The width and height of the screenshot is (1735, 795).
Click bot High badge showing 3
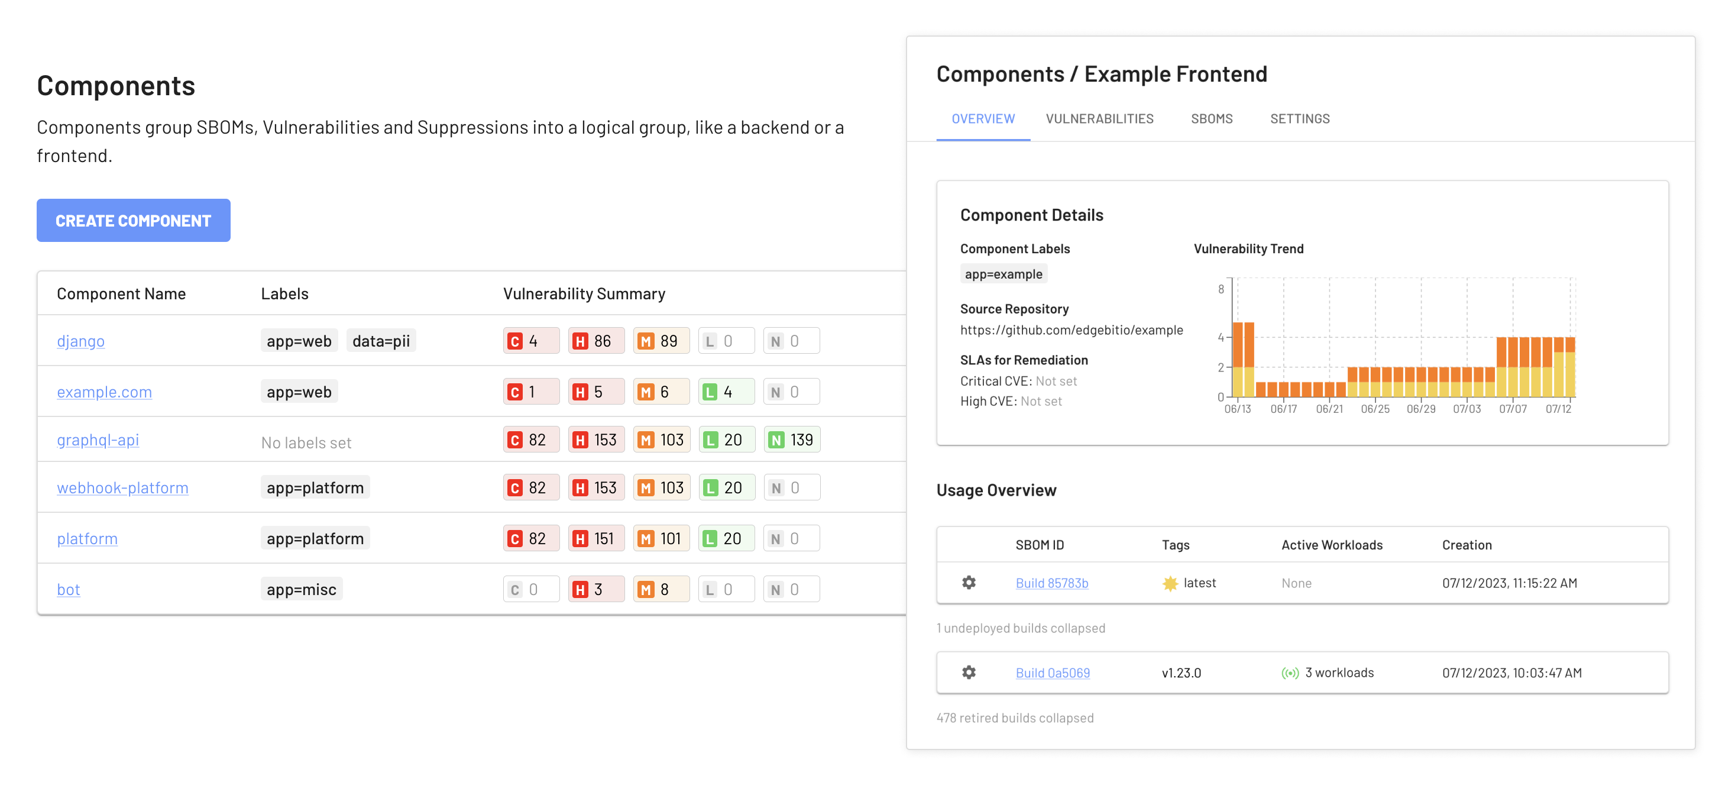(596, 590)
